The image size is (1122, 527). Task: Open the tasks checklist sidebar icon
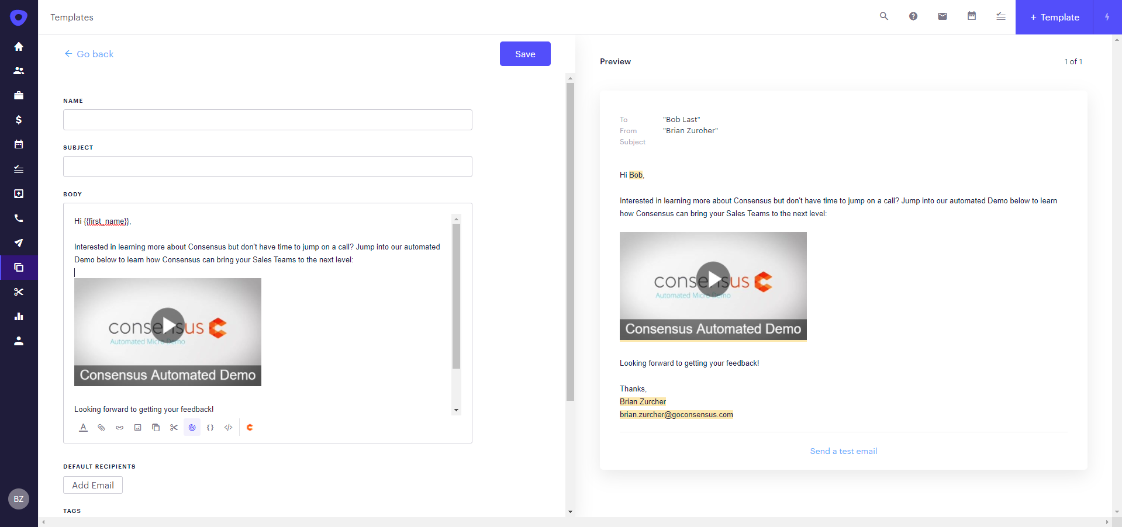19,169
